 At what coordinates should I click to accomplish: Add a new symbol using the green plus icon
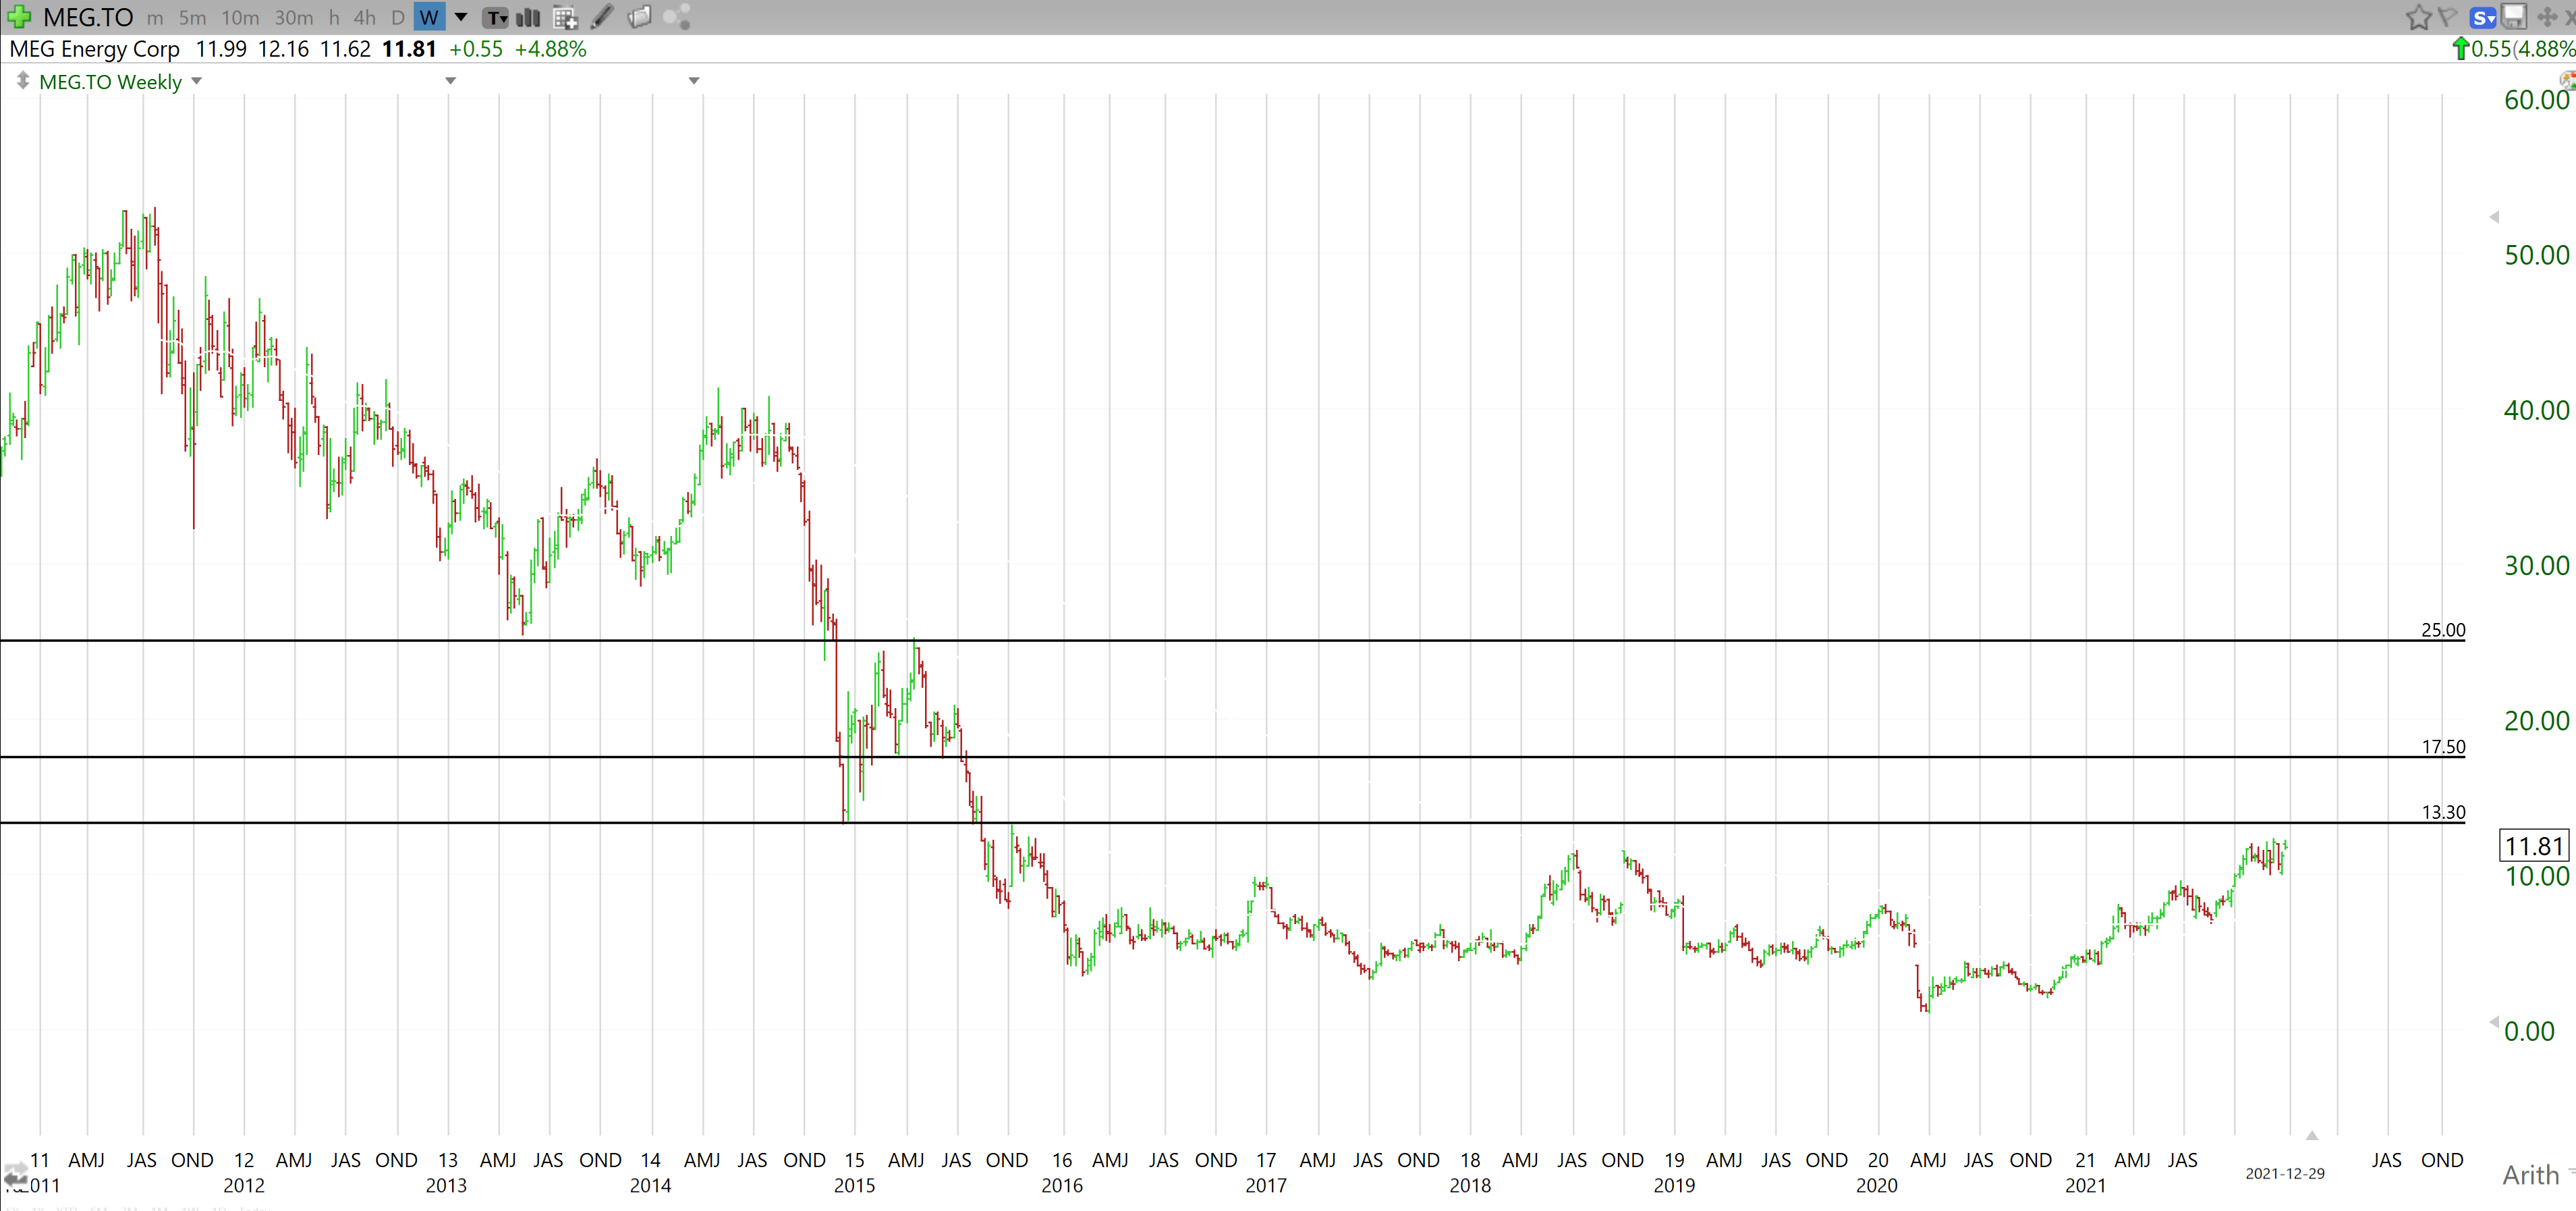18,17
